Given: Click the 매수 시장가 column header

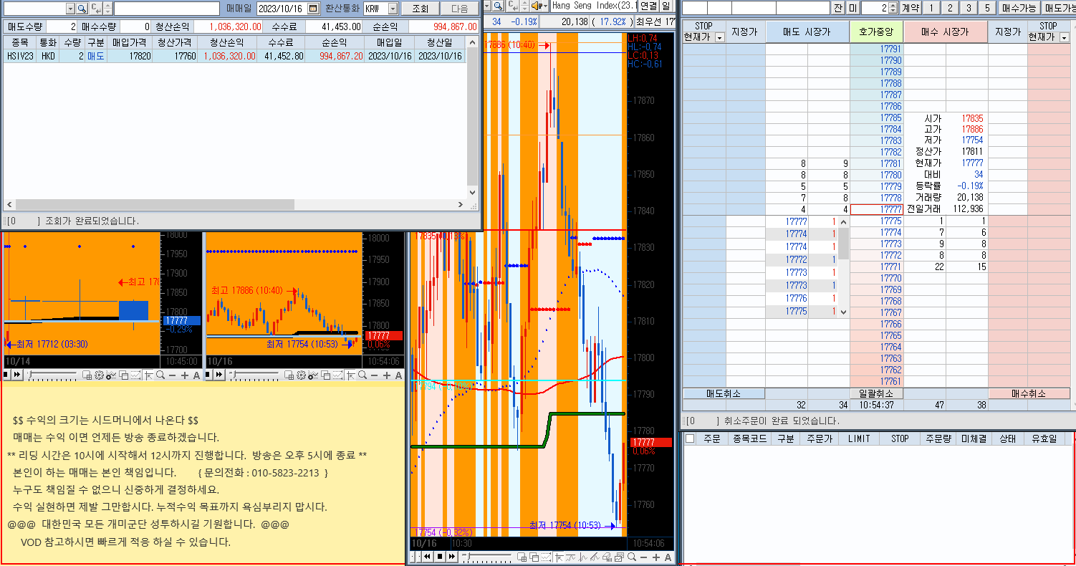Looking at the screenshot, I should click(x=946, y=32).
